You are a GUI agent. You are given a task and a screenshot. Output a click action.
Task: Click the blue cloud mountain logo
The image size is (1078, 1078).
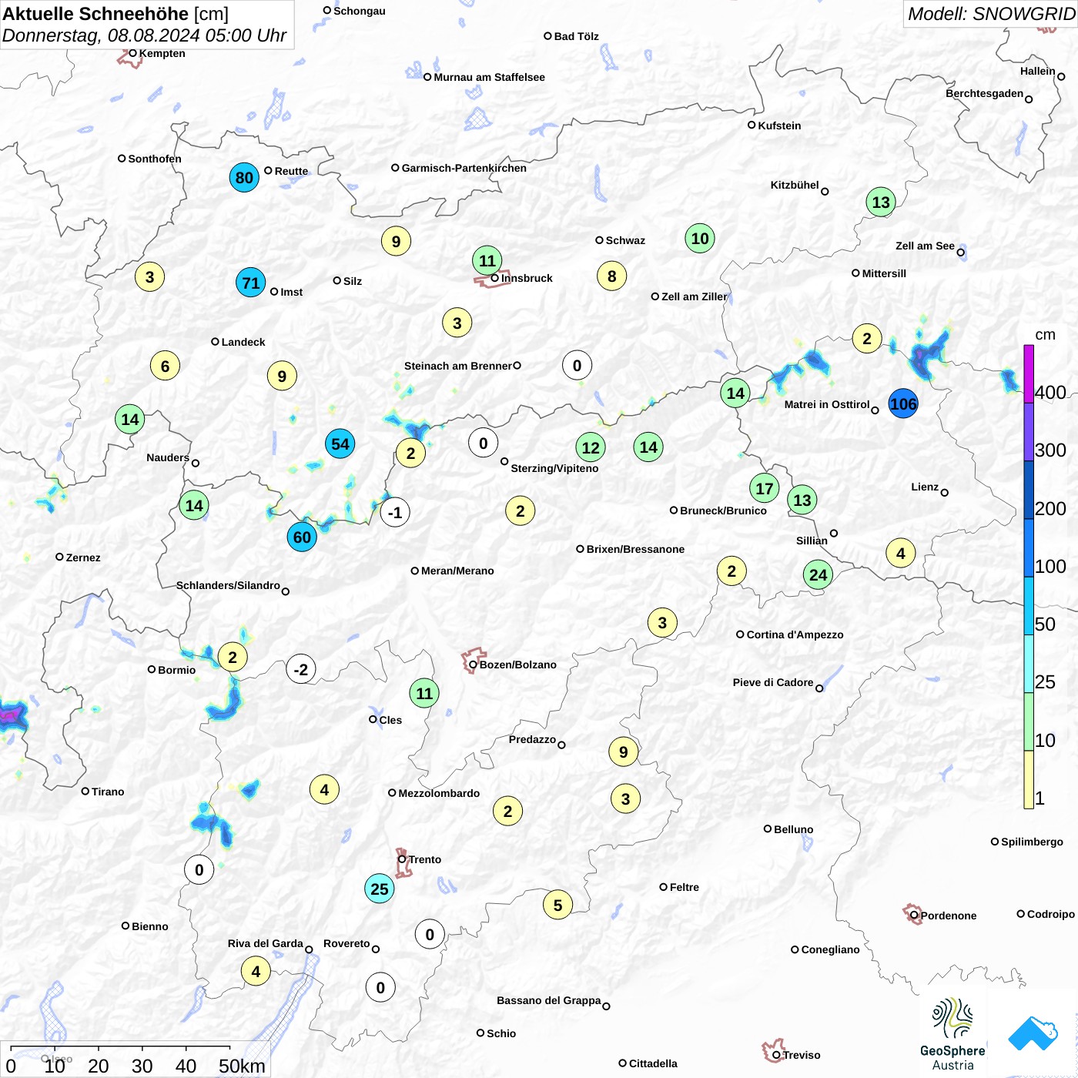(x=1033, y=1033)
